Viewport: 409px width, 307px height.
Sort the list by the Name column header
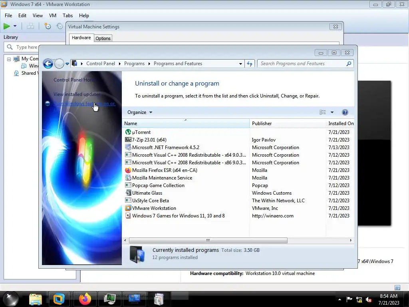186,124
